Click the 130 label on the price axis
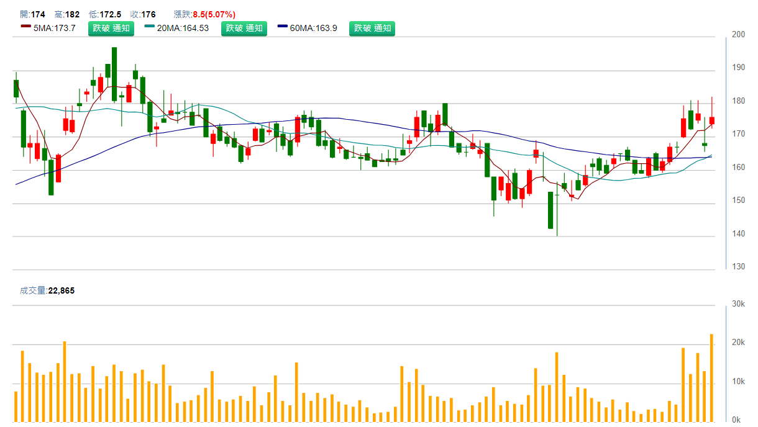758x427 pixels. 739,267
